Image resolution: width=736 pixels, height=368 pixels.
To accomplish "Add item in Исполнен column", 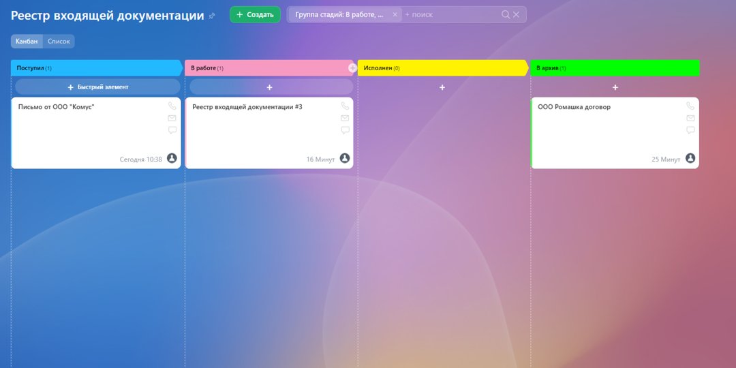I will point(442,87).
